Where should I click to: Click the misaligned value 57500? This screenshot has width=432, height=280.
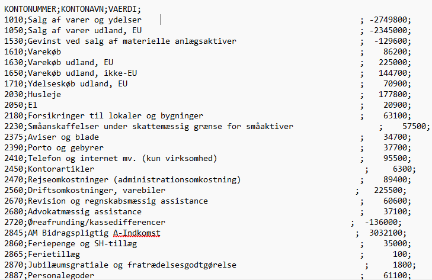[414, 126]
